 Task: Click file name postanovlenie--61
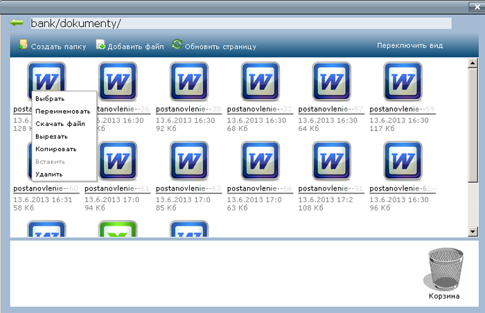click(117, 188)
